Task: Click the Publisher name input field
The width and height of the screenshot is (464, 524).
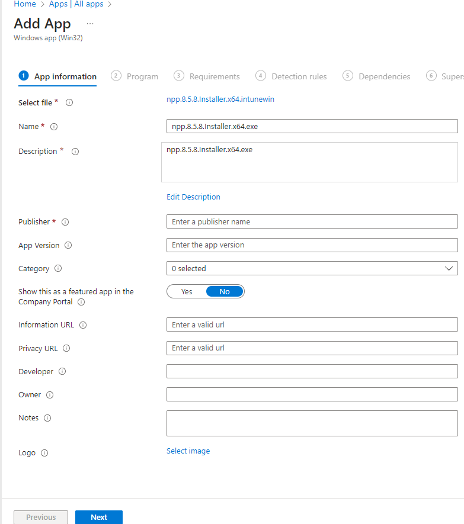Action: [x=312, y=221]
